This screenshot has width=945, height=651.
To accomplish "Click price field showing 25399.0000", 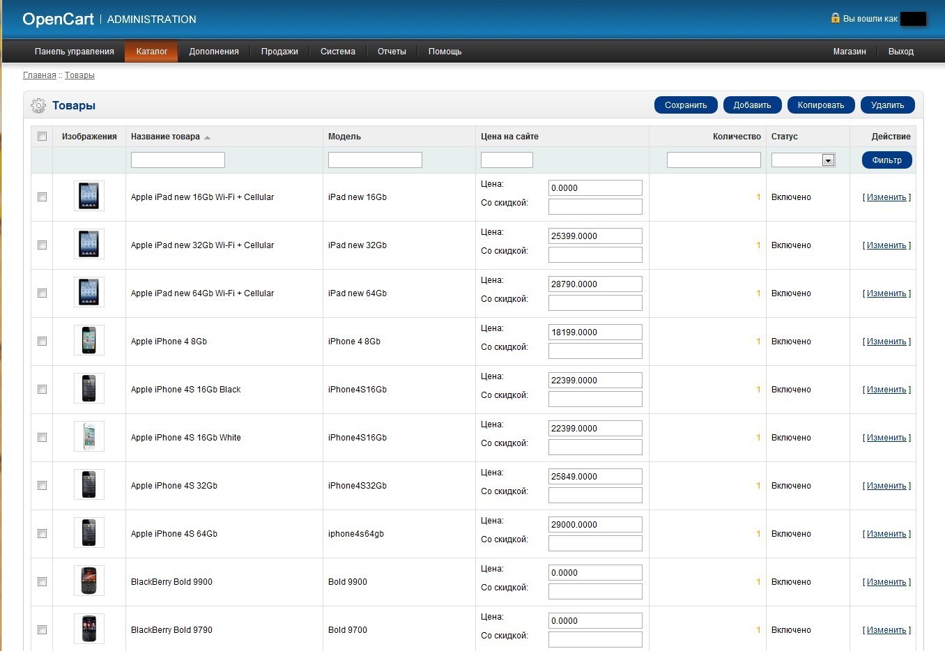I will coord(595,236).
